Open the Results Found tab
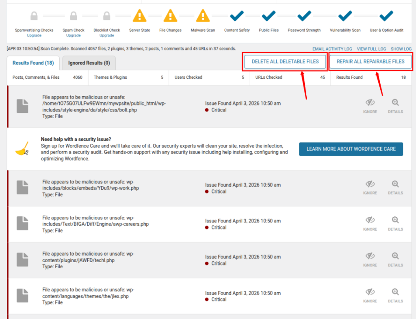 coord(33,63)
